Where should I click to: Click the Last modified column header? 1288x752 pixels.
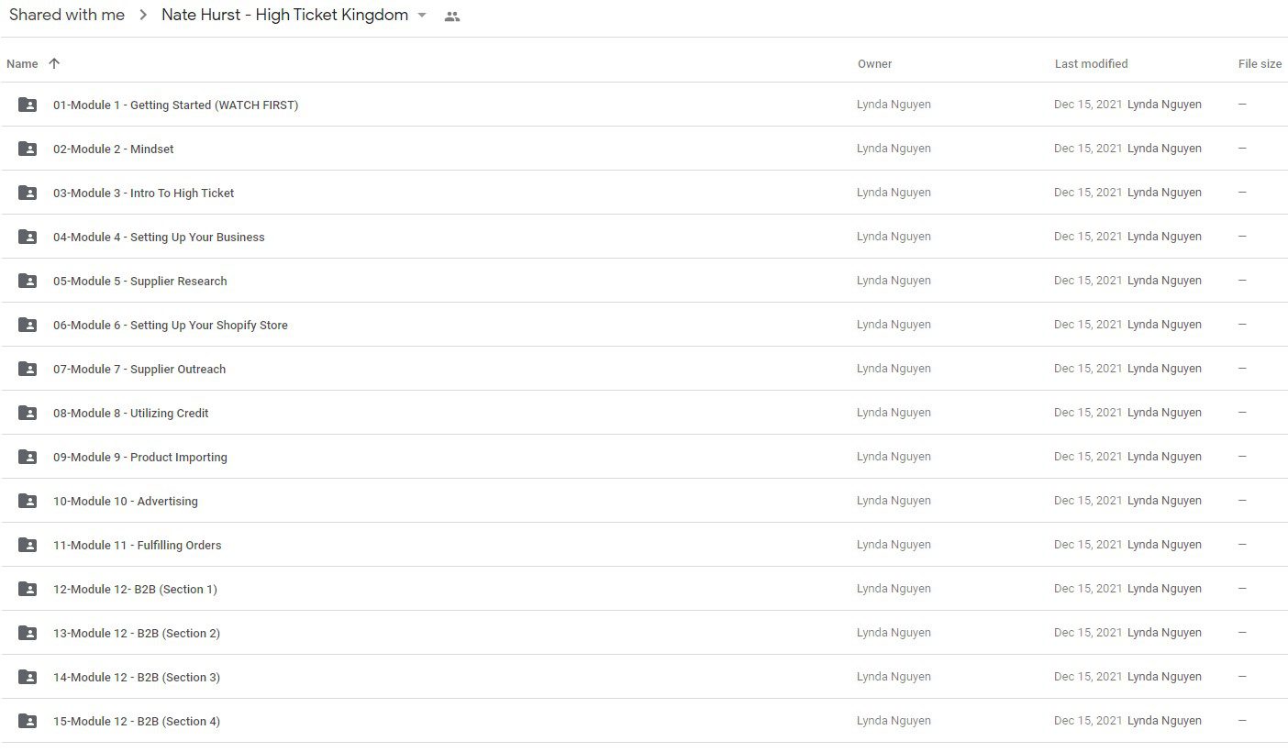point(1091,64)
